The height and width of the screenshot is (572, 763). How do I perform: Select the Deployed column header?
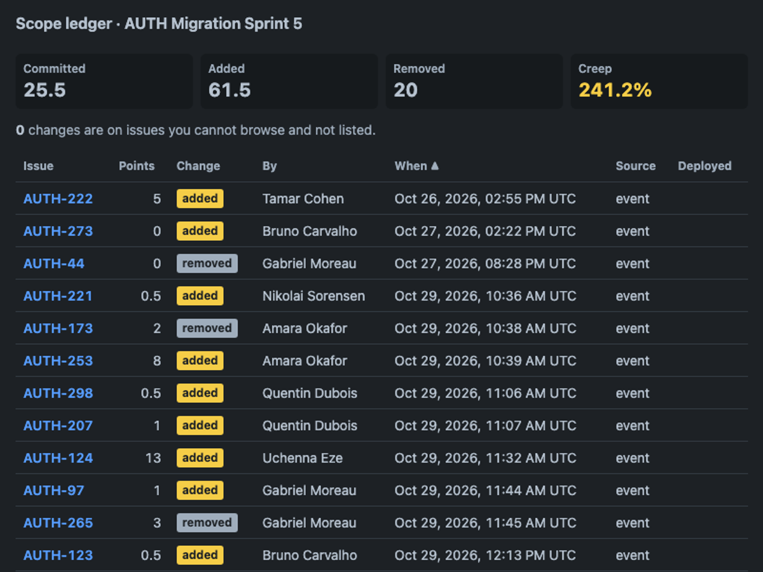[x=705, y=166]
